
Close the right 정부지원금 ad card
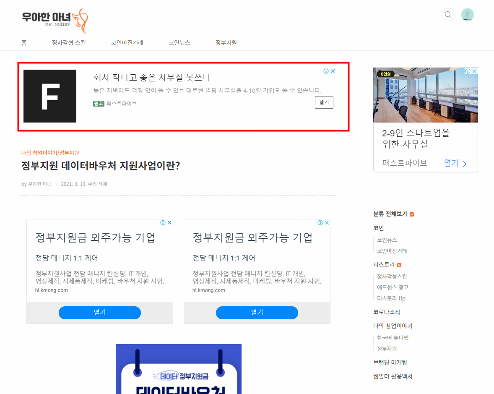pyautogui.click(x=327, y=222)
